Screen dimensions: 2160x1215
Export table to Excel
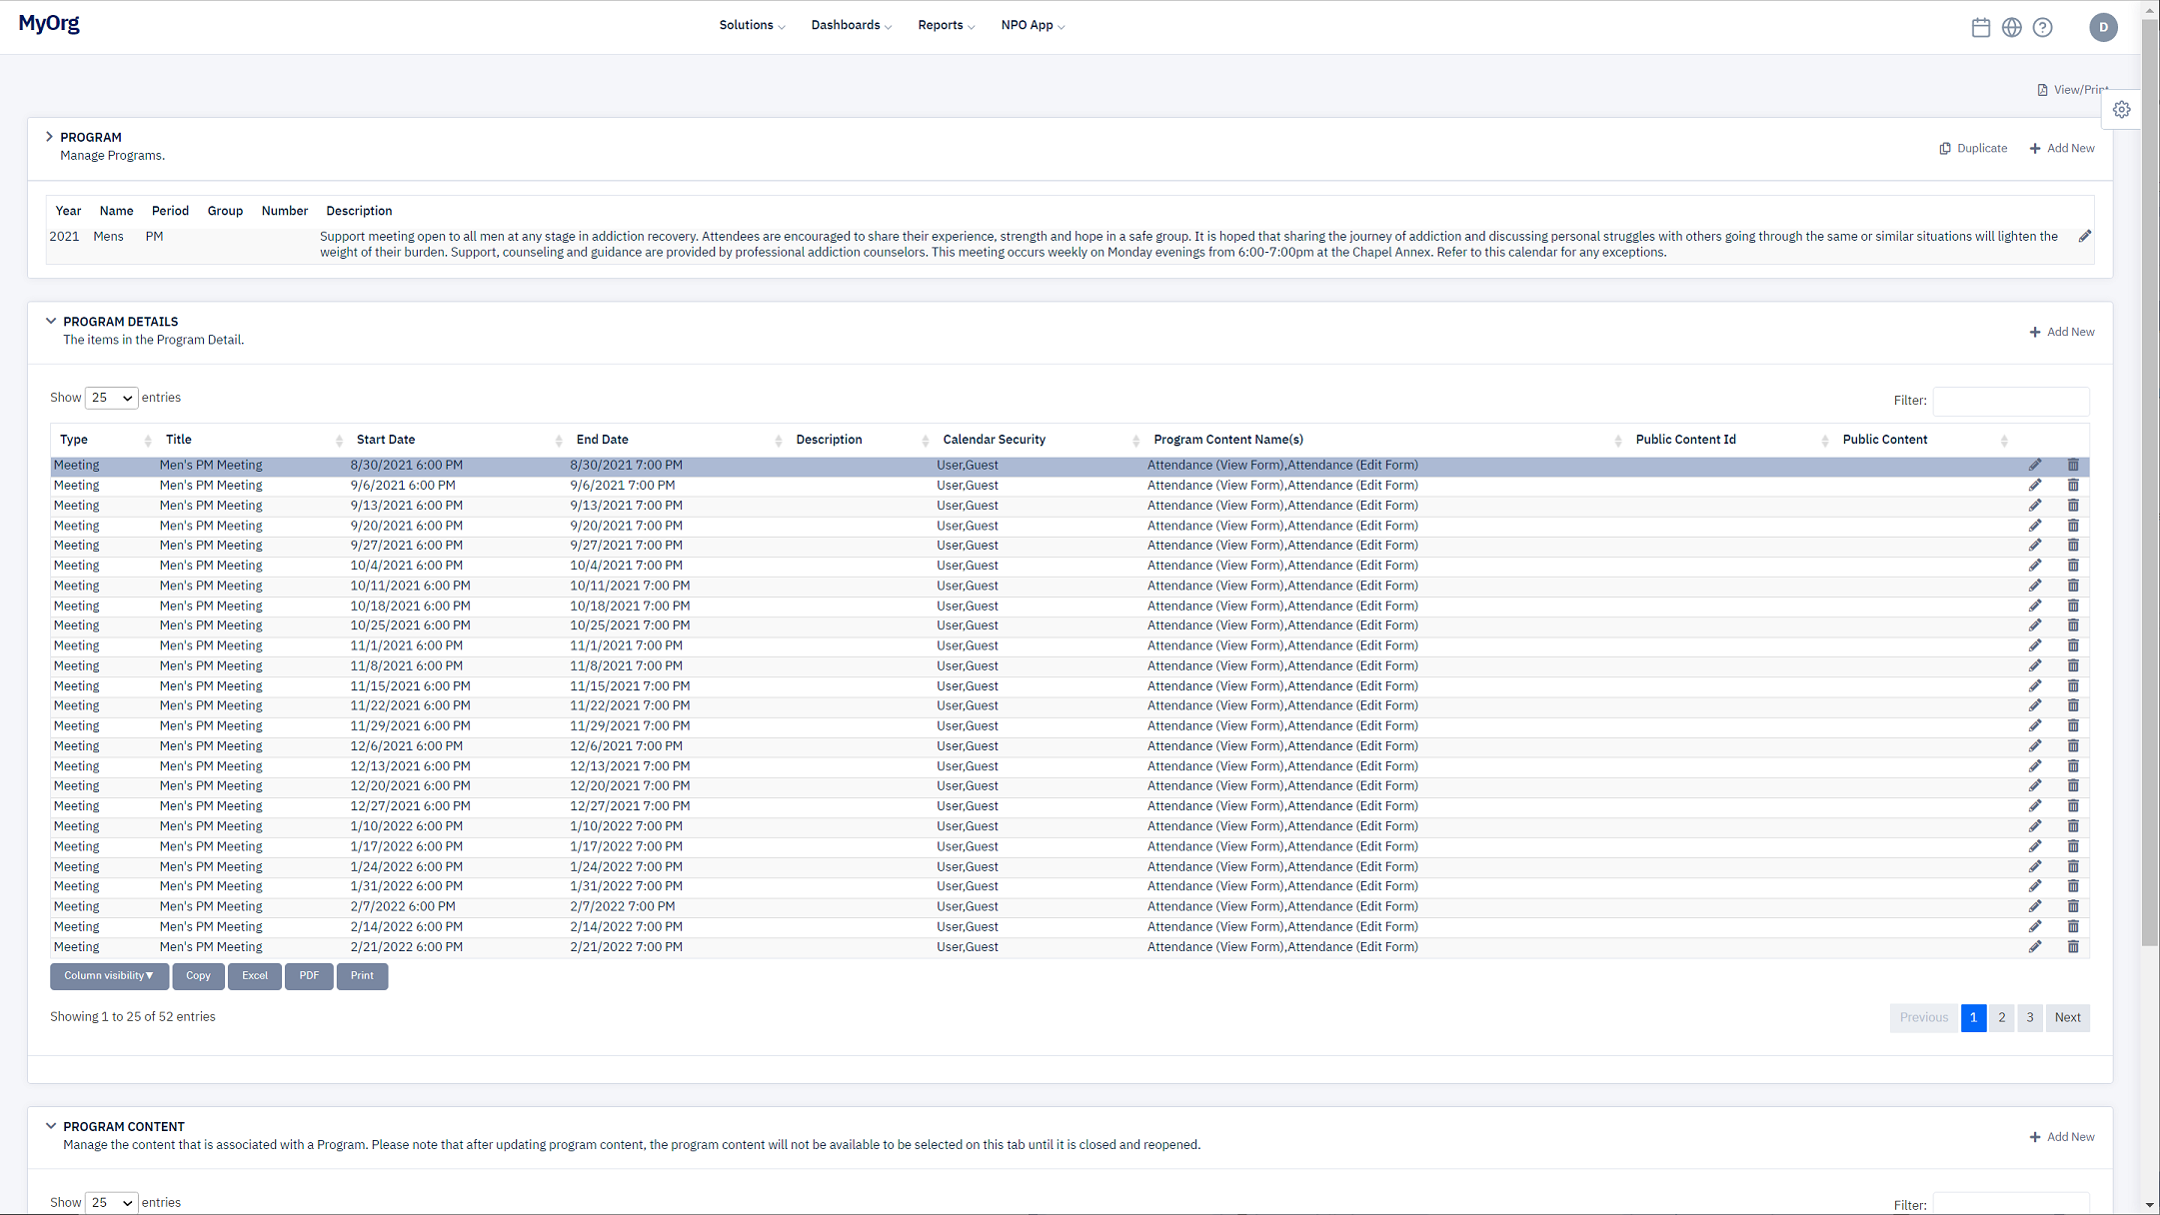pyautogui.click(x=254, y=976)
